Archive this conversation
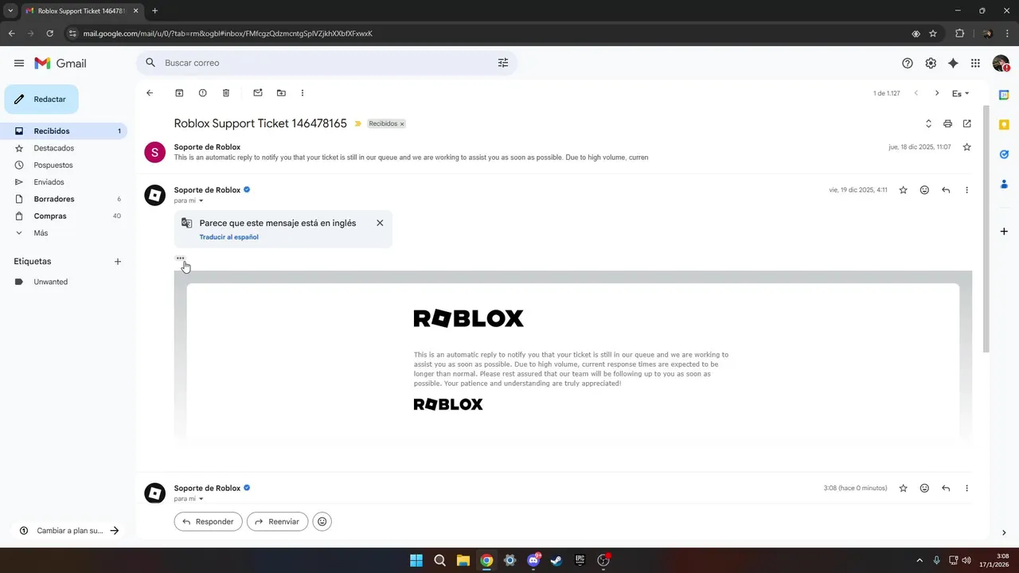Screen dimensions: 1019x573 point(179,93)
